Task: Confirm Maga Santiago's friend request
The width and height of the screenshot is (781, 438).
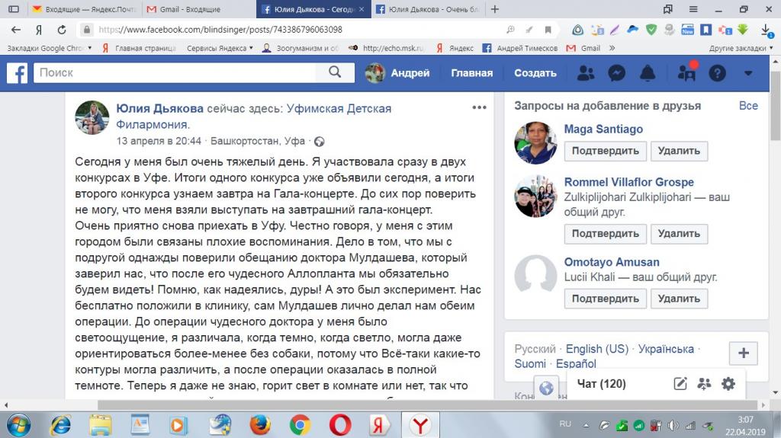Action: [605, 151]
